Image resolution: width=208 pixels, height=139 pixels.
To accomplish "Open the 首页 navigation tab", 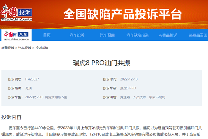I will (47, 35).
